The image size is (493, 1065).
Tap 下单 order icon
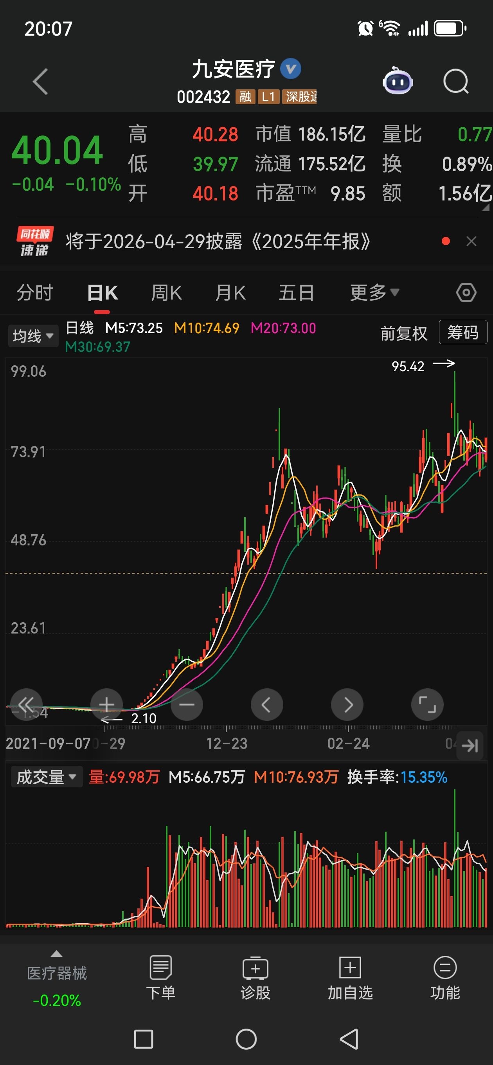[161, 978]
